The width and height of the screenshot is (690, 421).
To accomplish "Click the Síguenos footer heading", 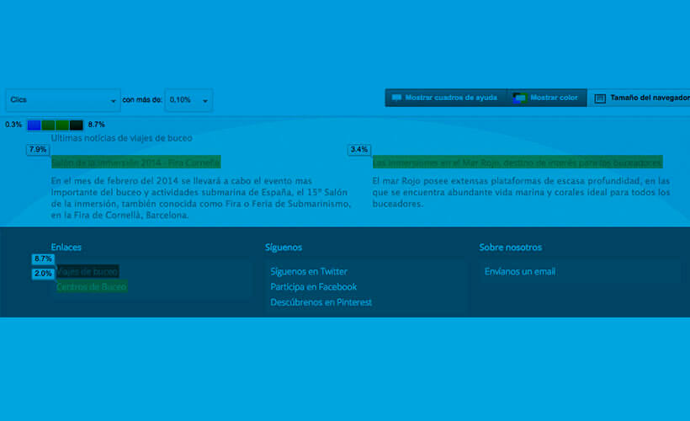I will [284, 248].
